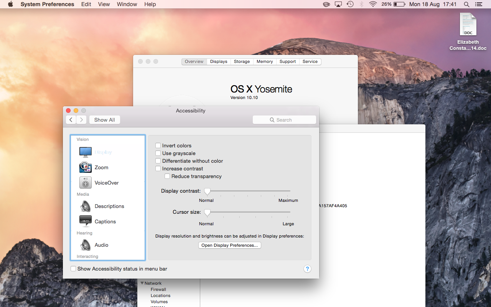This screenshot has height=307, width=491.
Task: Open the Audio hearing settings
Action: [108, 245]
